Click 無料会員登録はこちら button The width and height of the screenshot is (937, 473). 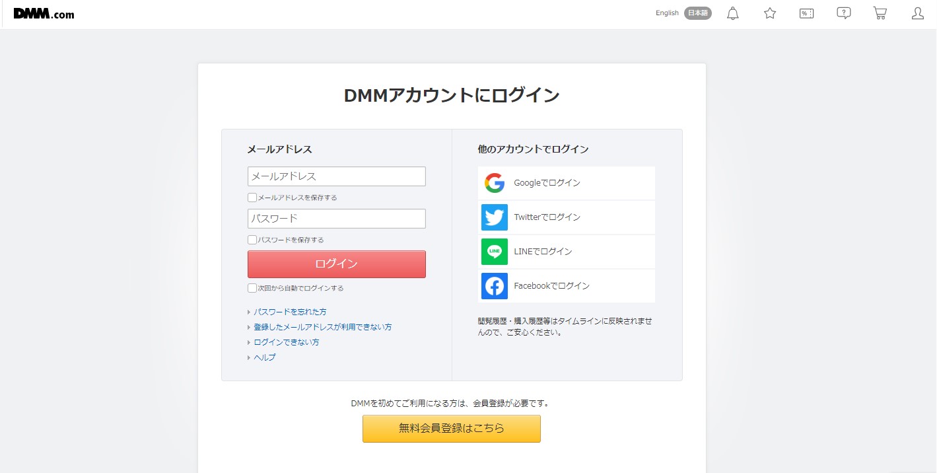click(x=452, y=429)
